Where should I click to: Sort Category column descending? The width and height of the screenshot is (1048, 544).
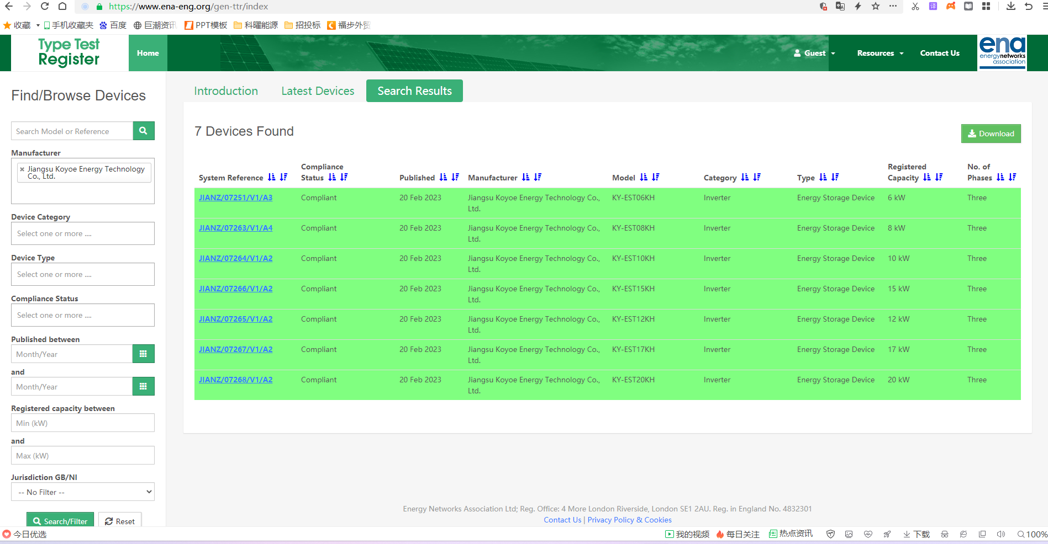click(x=757, y=177)
